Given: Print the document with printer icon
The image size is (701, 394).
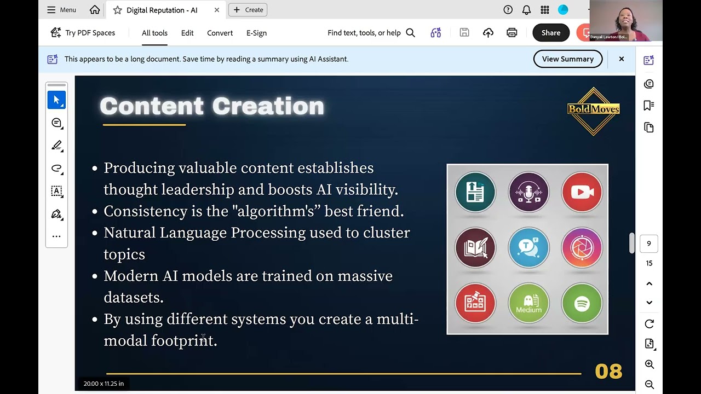Looking at the screenshot, I should pos(512,33).
